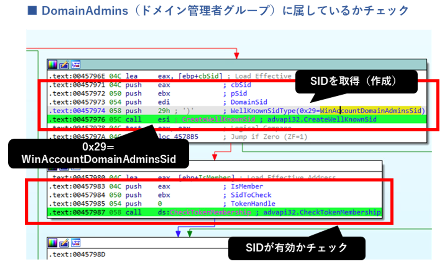
Task: Open the color palette icon on the 0045798D block
Action: [x=53, y=243]
